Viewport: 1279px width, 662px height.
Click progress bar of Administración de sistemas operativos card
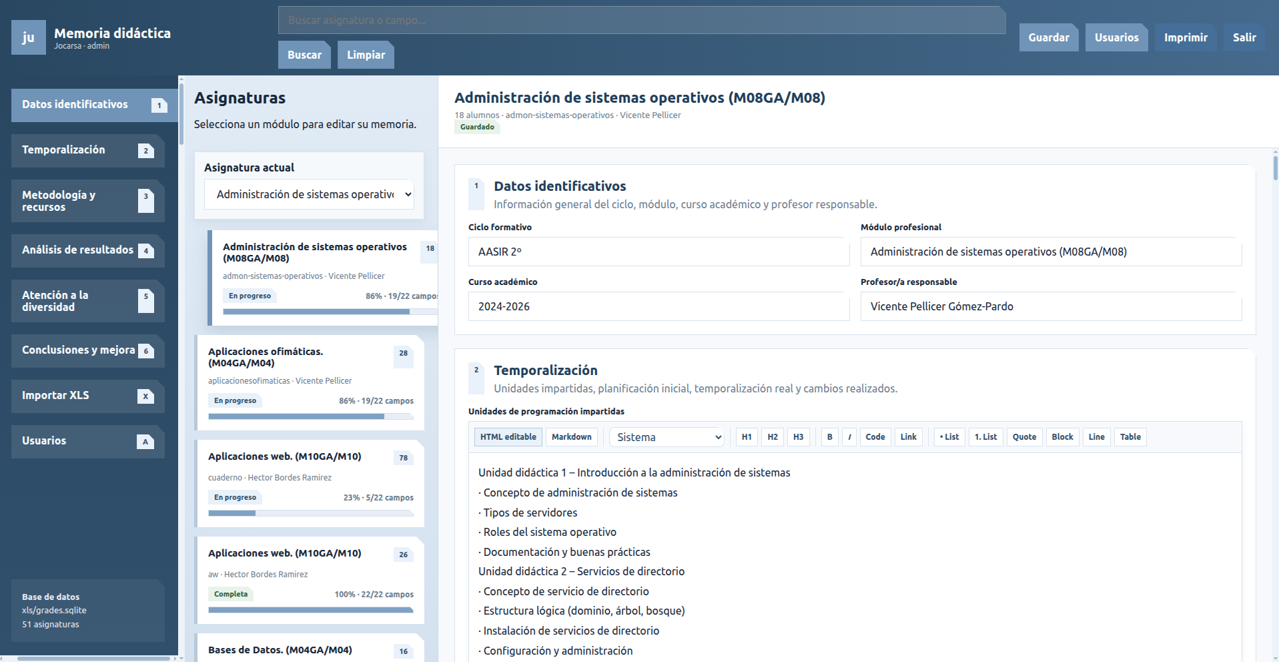click(x=330, y=312)
